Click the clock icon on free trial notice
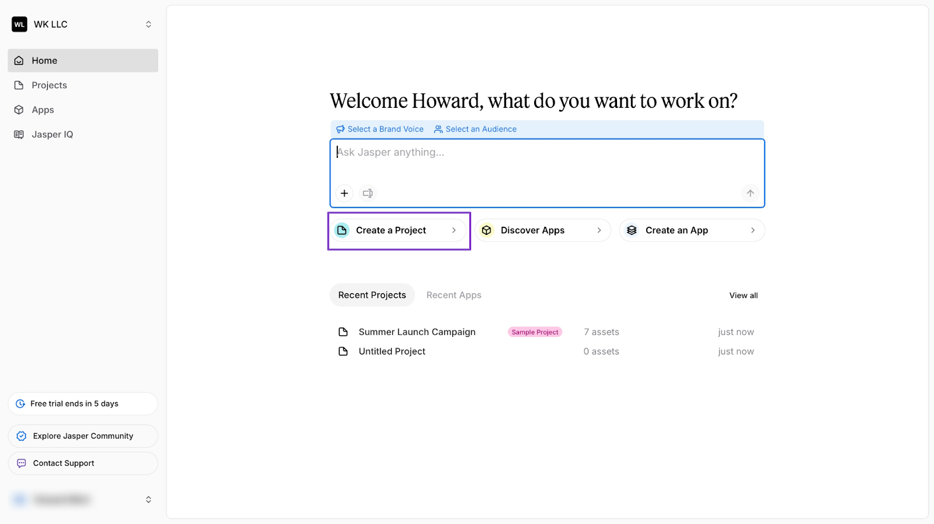Viewport: 934px width, 524px height. (20, 404)
